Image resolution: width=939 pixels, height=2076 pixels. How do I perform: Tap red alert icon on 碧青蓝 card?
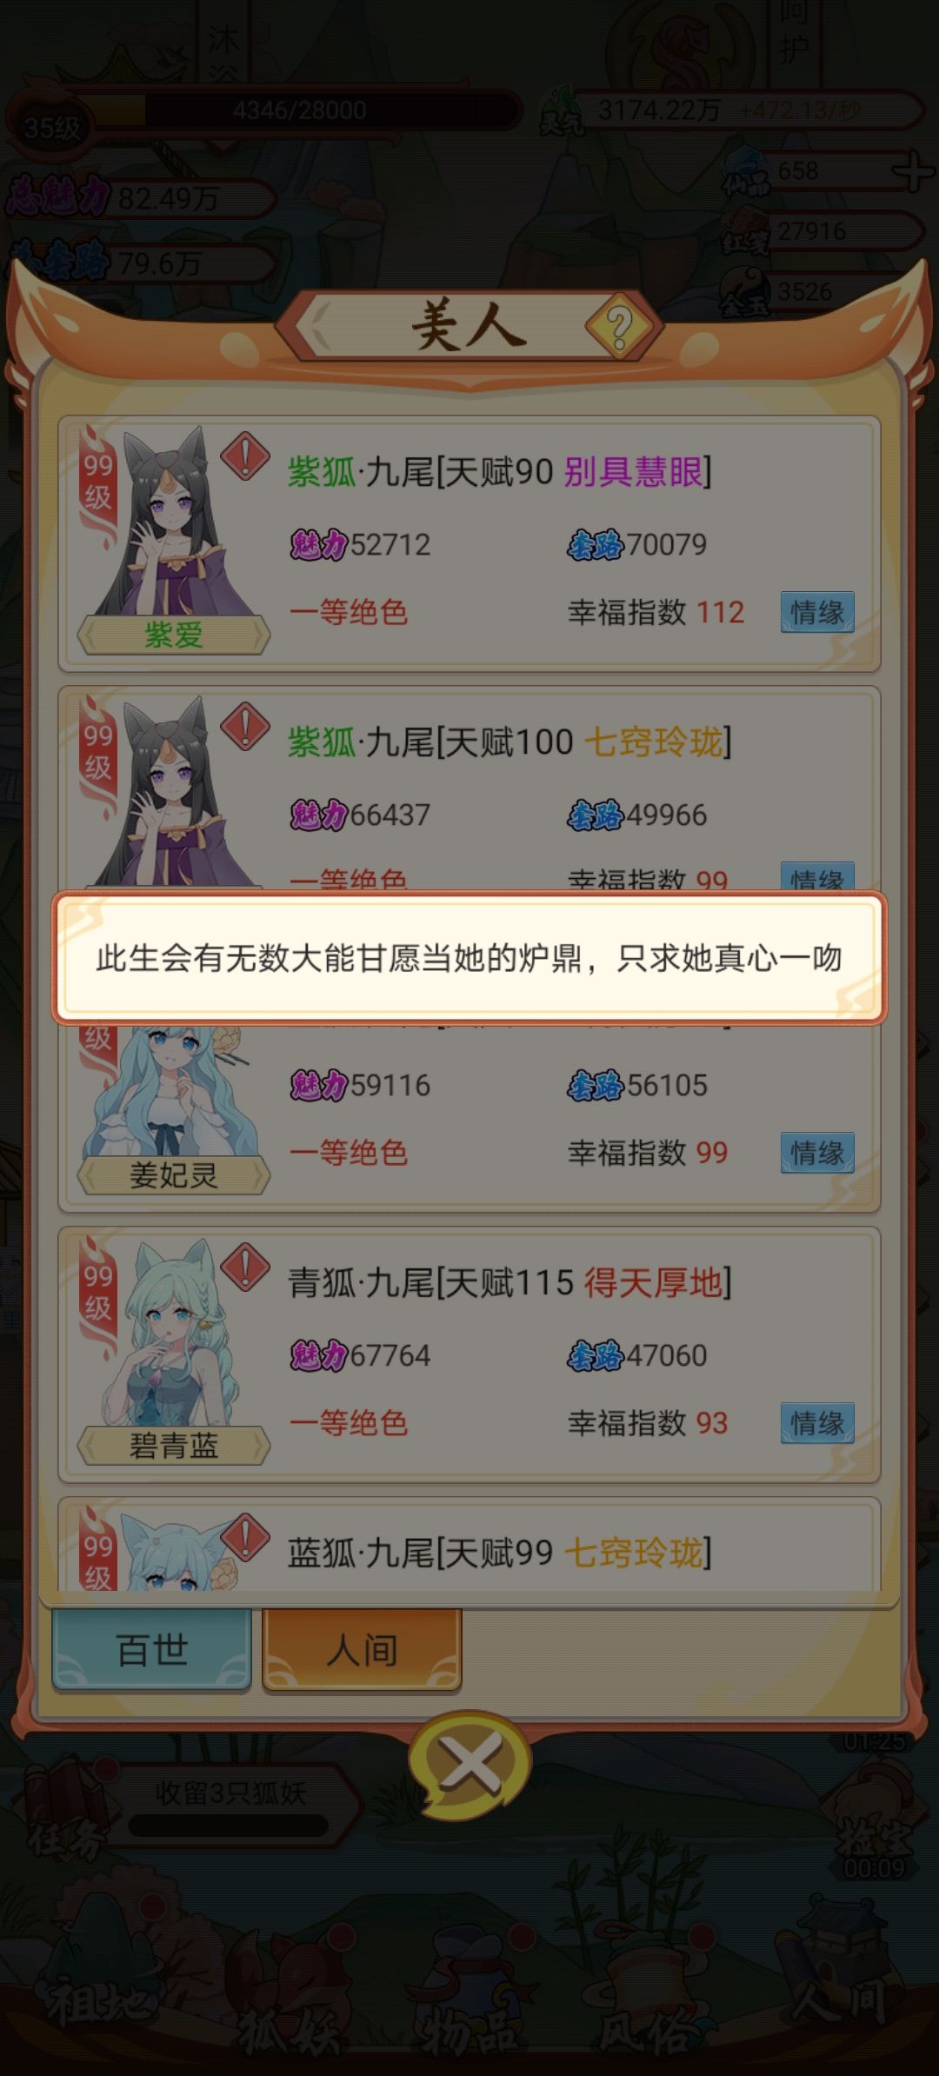(x=245, y=1267)
